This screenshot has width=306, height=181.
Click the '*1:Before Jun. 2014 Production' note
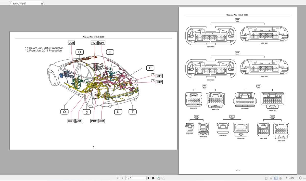[x=44, y=48]
